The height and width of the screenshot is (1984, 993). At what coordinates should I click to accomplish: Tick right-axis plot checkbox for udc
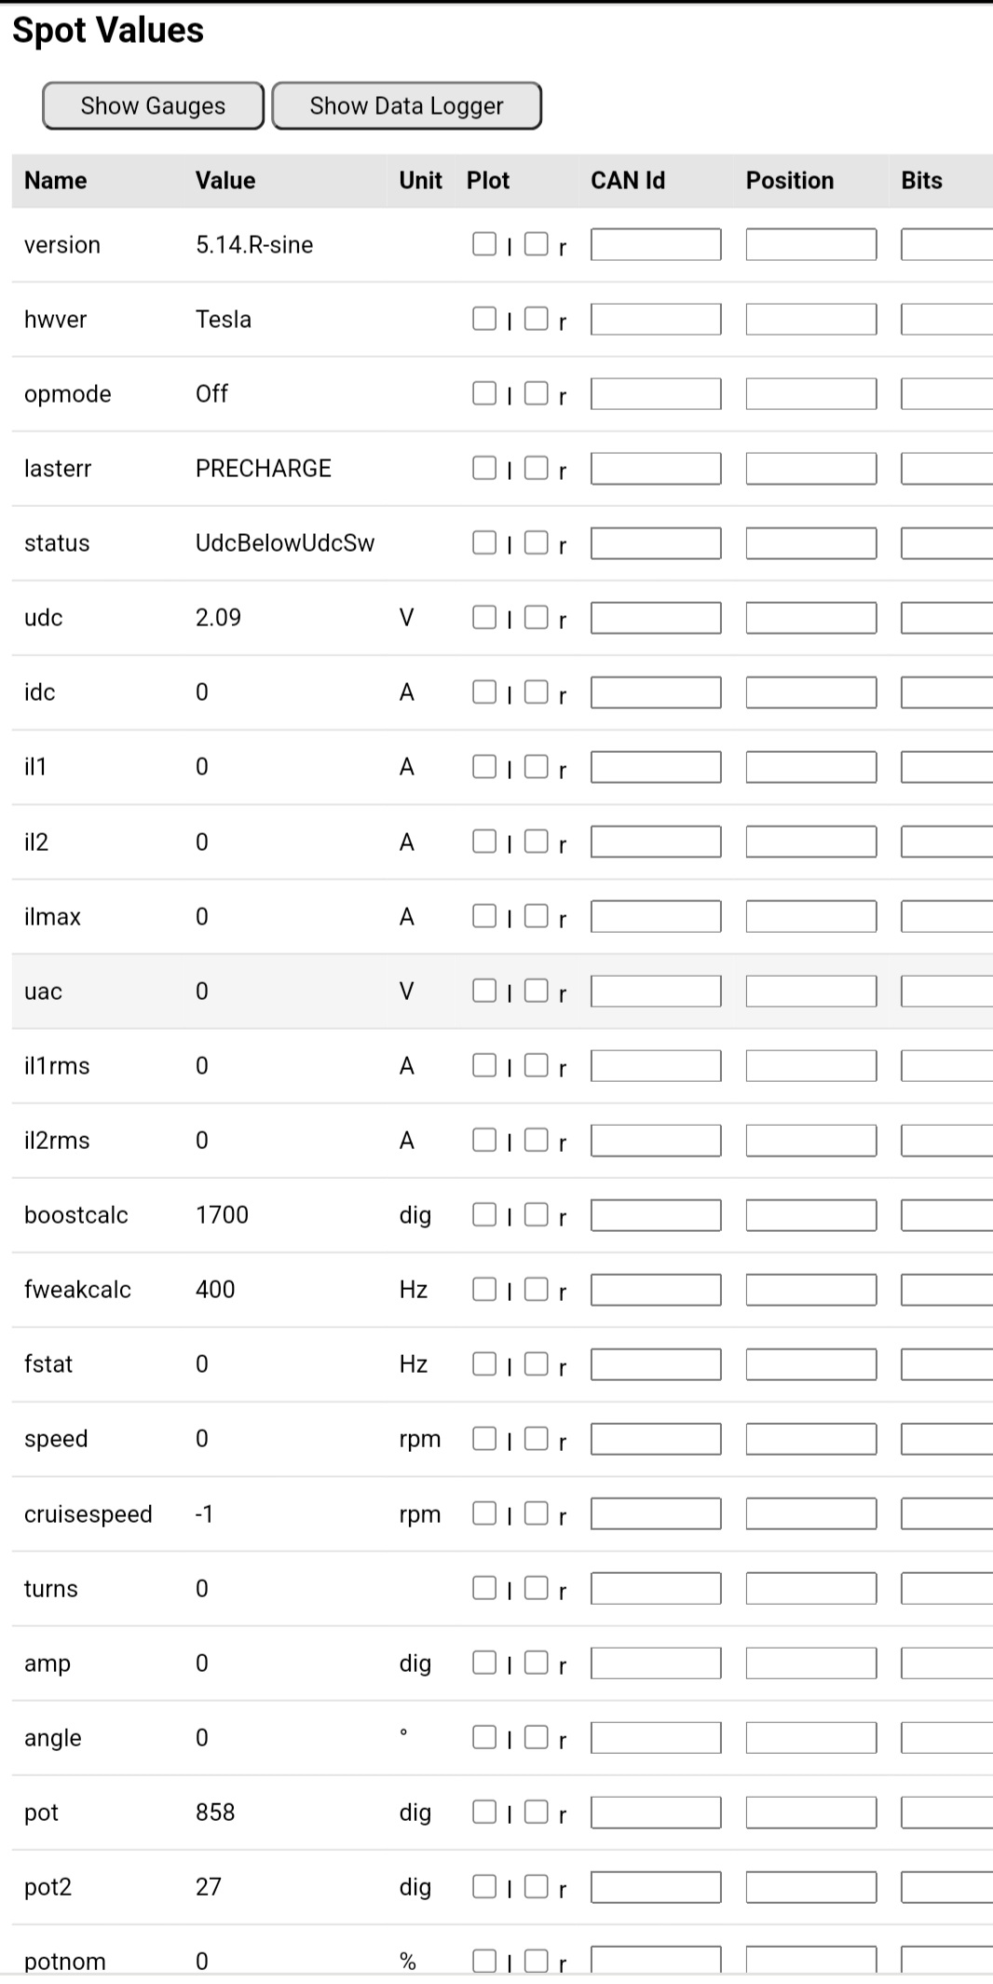pos(537,617)
